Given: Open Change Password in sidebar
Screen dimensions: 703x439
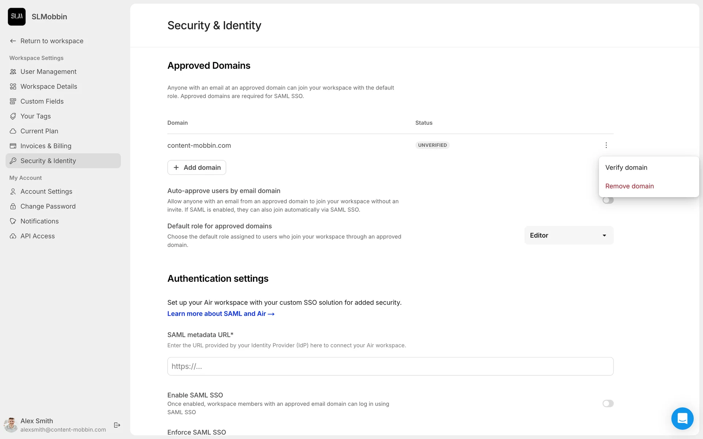Looking at the screenshot, I should coord(48,206).
